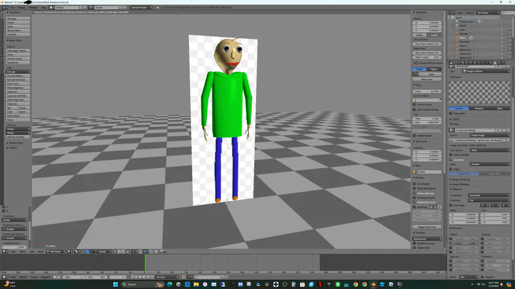The image size is (515, 289).
Task: Click the play animation button in timeline
Action: pos(144,277)
